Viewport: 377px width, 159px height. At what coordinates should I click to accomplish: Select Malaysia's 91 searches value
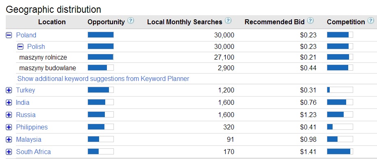(231, 140)
